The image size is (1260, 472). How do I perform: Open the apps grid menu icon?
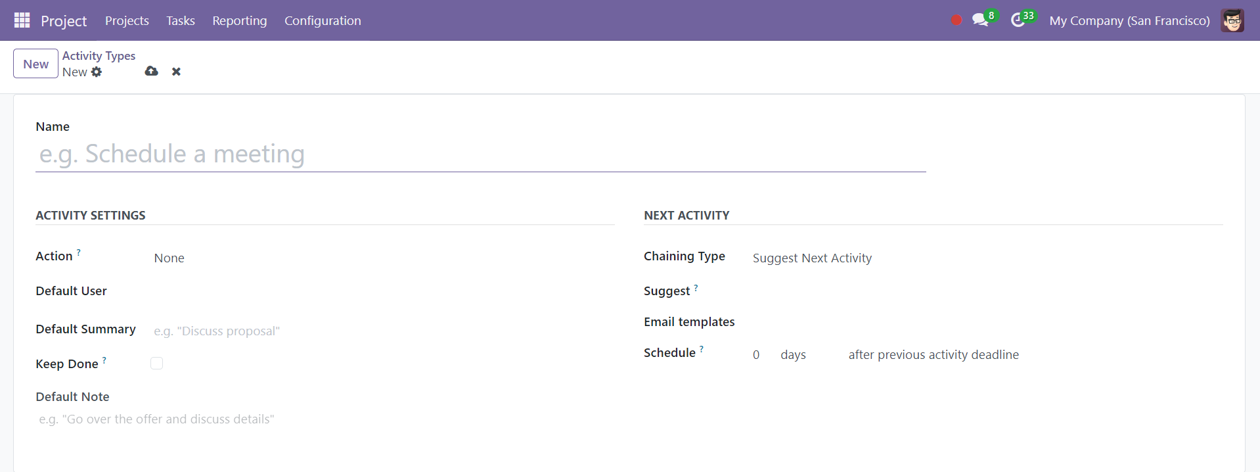point(22,20)
